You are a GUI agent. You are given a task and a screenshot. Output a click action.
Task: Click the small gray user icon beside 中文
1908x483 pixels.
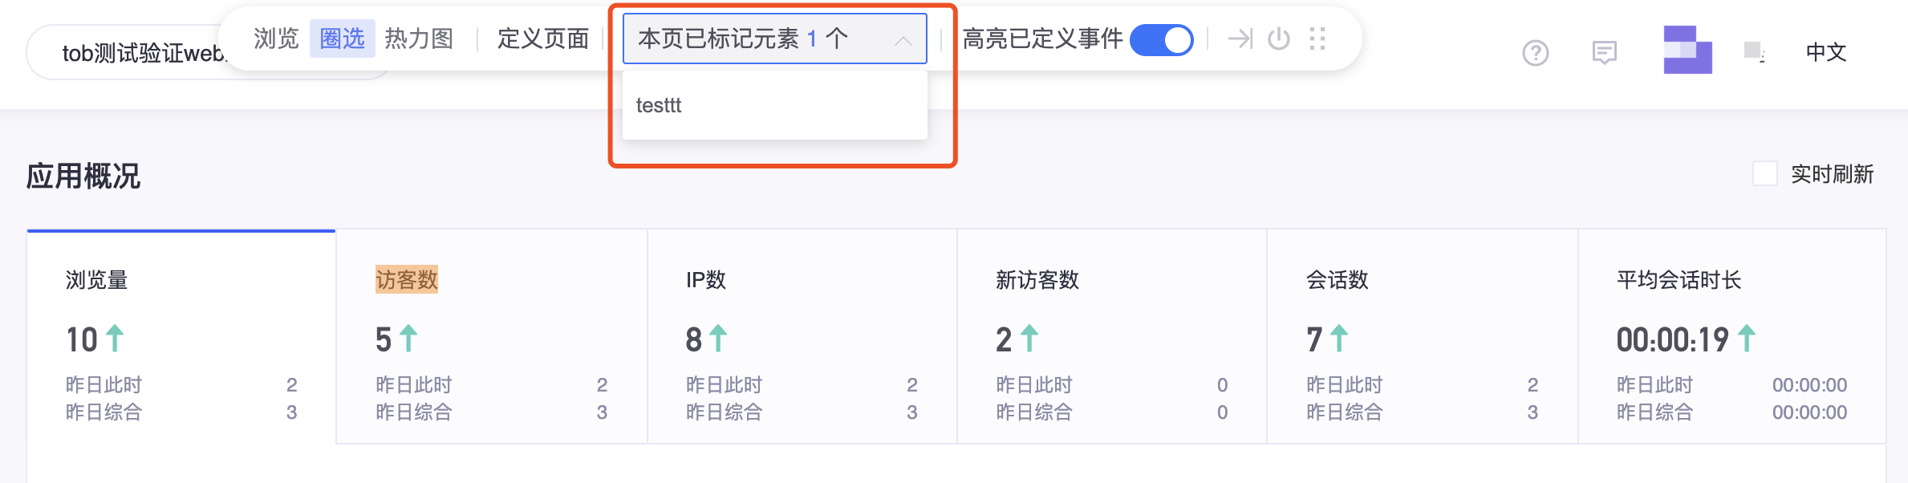point(1754,52)
